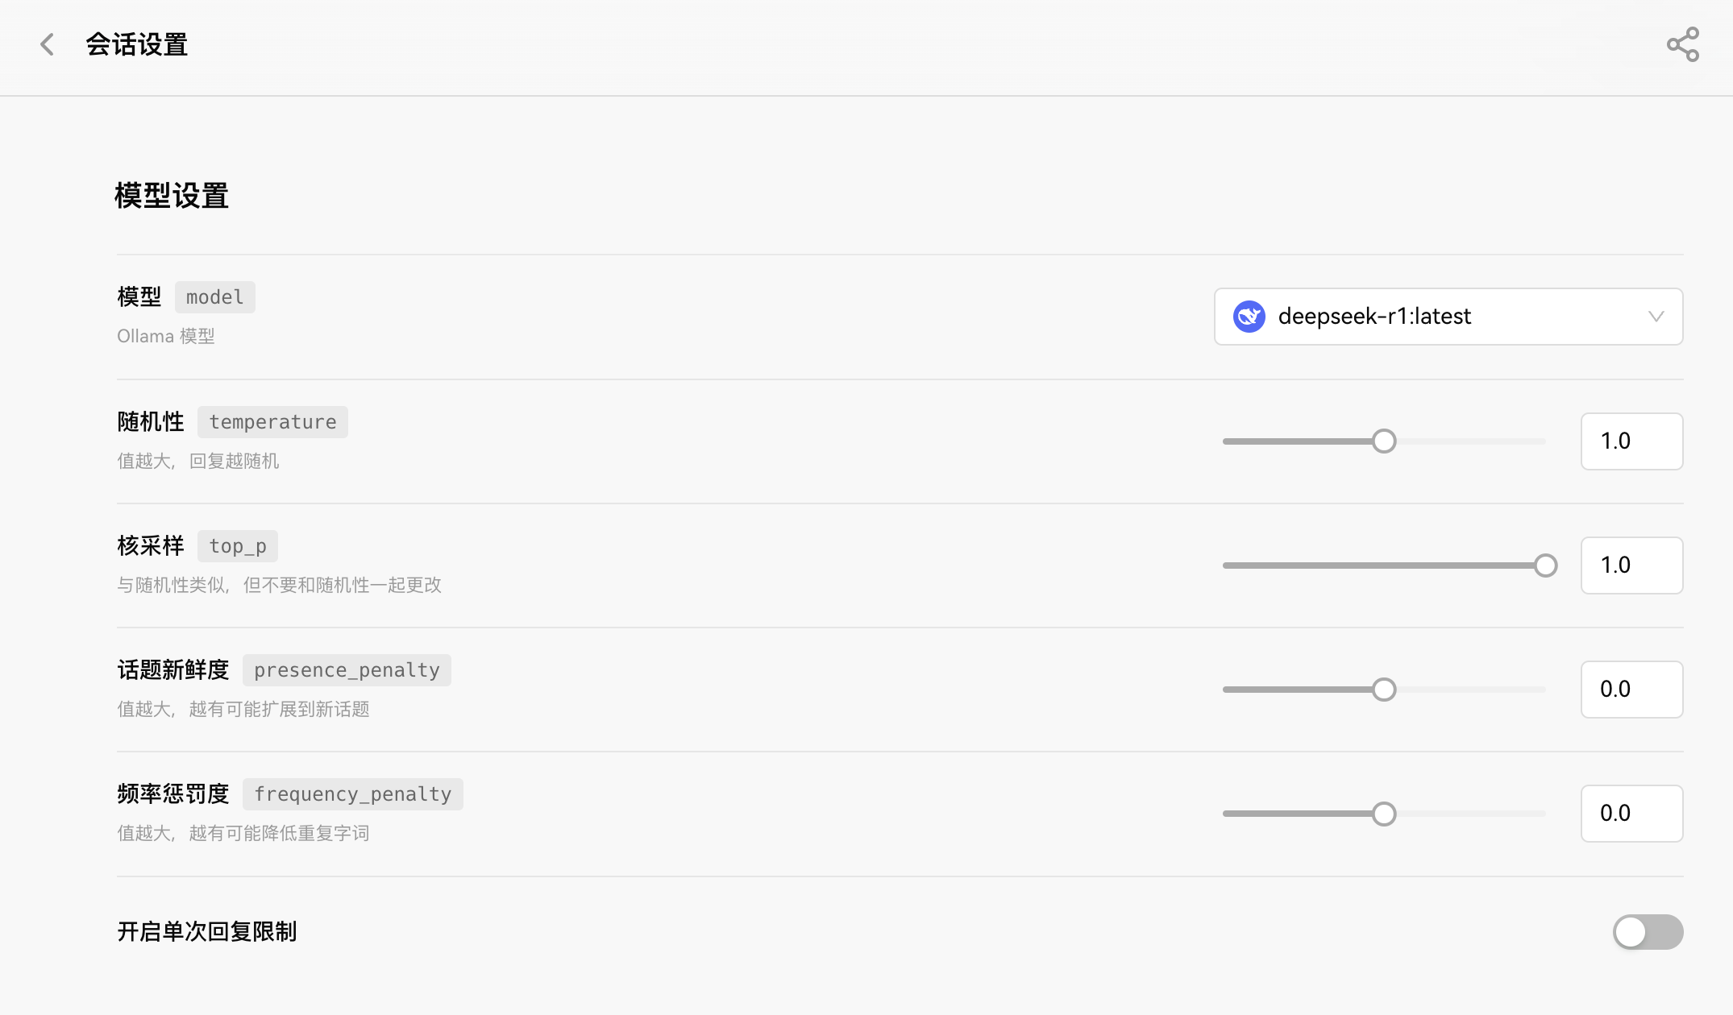This screenshot has width=1733, height=1015.
Task: Click the 会话设置 header title
Action: pos(137,44)
